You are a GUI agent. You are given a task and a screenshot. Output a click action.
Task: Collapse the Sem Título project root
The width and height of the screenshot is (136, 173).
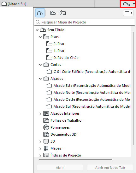click(x=37, y=30)
